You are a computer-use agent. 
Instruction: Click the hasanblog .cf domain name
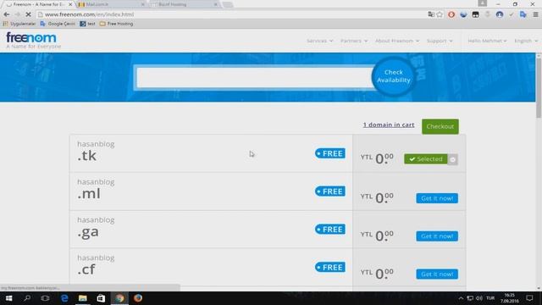pos(96,265)
